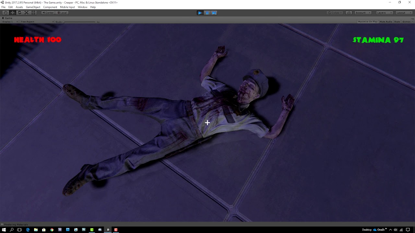Open the GameObject menu
The width and height of the screenshot is (415, 233).
33,7
